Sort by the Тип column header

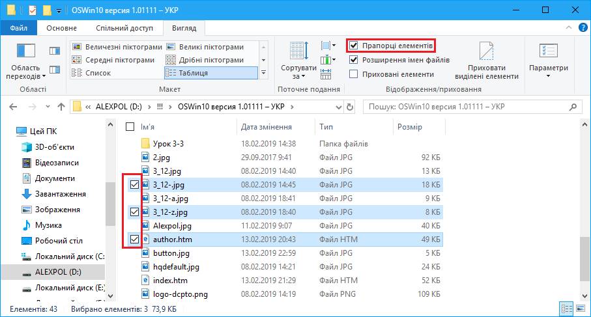pyautogui.click(x=326, y=127)
